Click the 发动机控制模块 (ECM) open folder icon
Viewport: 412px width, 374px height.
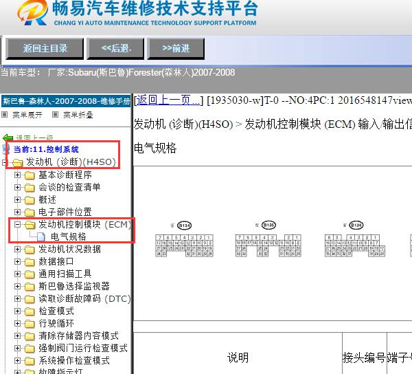30,225
